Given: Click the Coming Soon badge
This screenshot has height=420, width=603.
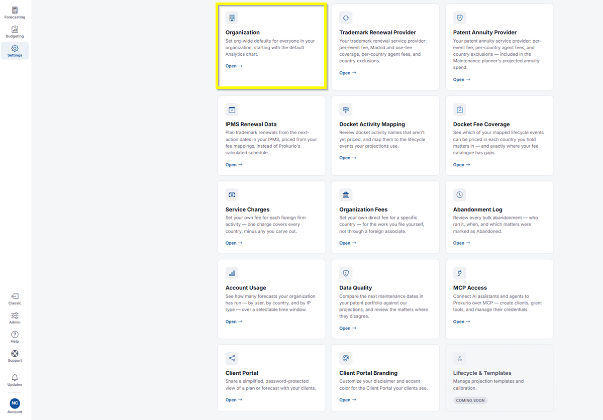Looking at the screenshot, I should point(470,400).
